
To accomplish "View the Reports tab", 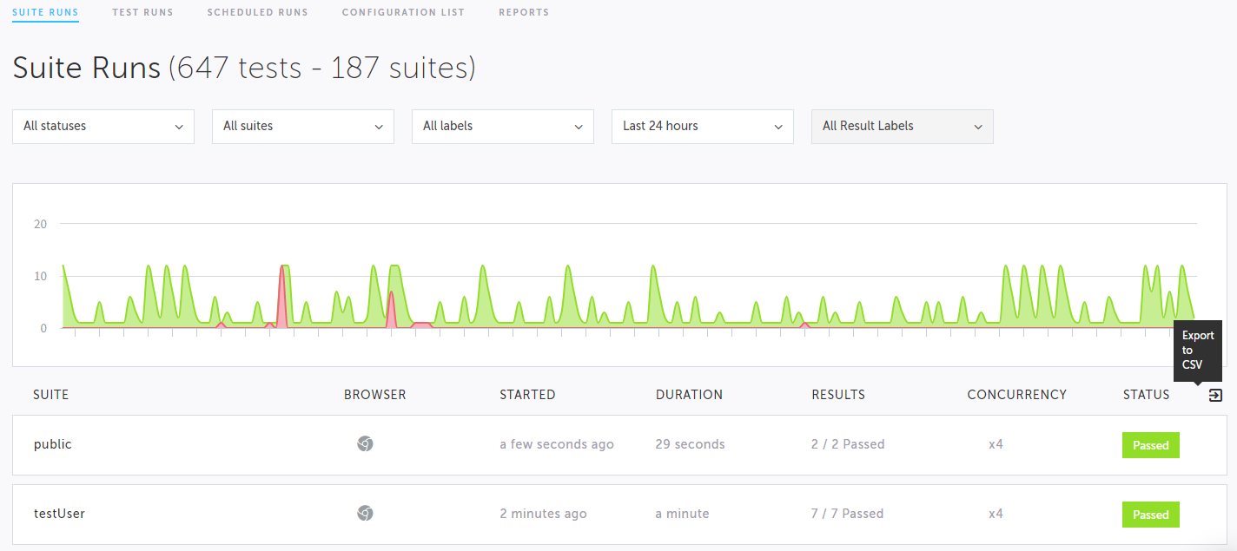I will (524, 13).
